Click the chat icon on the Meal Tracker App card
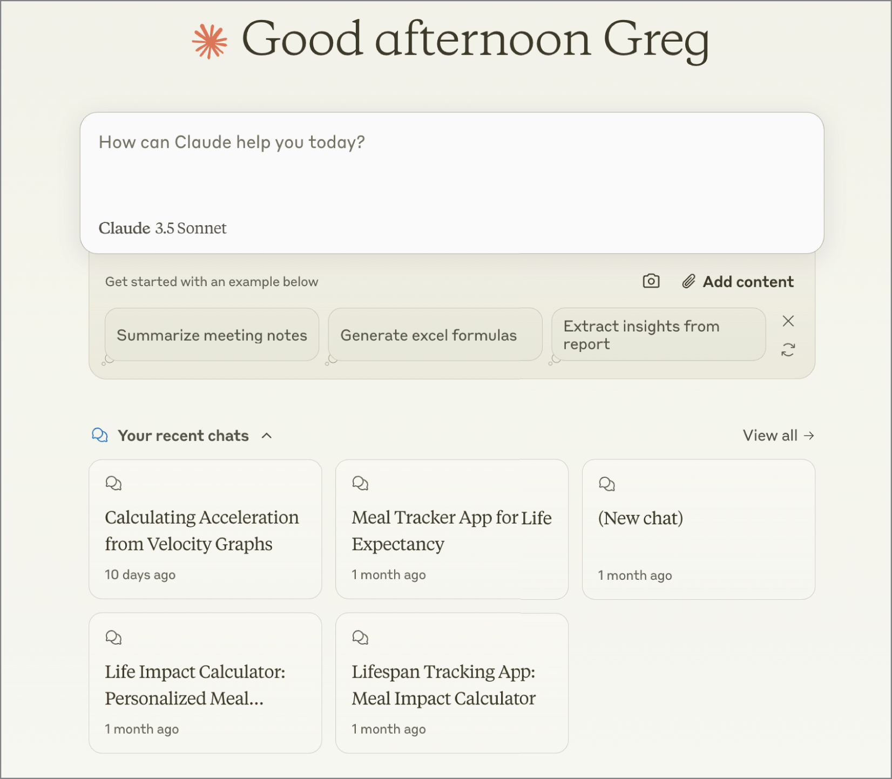This screenshot has width=892, height=779. 361,483
